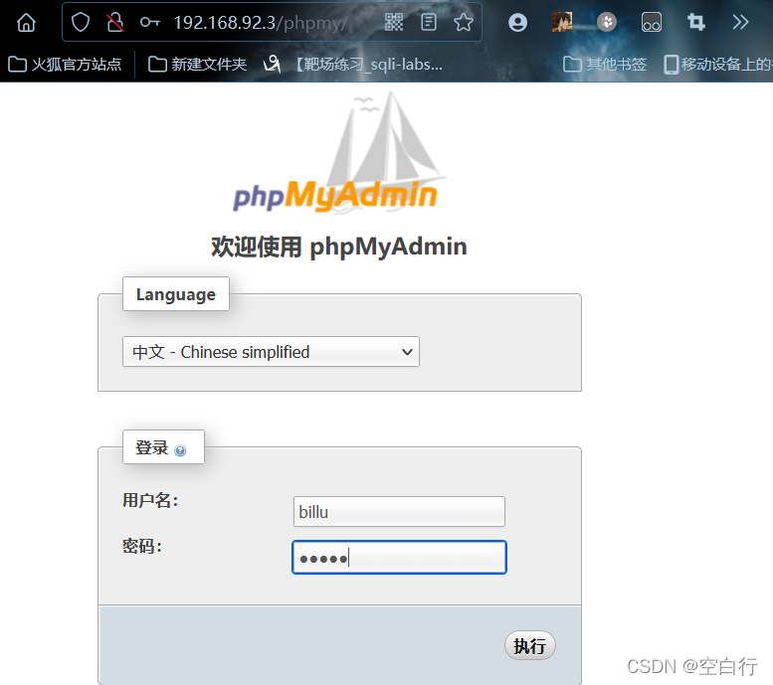Viewport: 773px width, 685px height.
Task: Expand more tools chevron overflow
Action: coord(740,22)
